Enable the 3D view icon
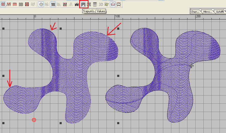Image resolution: width=226 pixels, height=133 pixels. tap(101, 4)
